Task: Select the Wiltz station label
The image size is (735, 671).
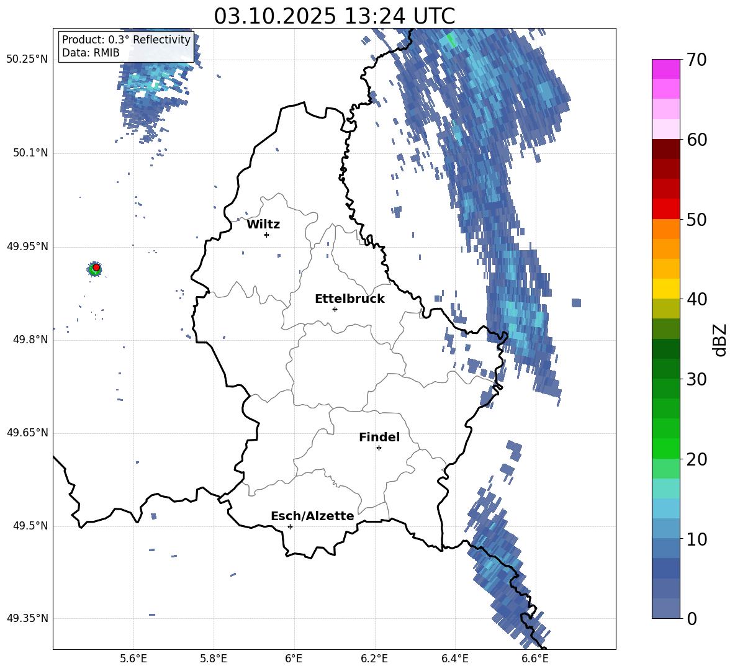Action: [x=263, y=225]
